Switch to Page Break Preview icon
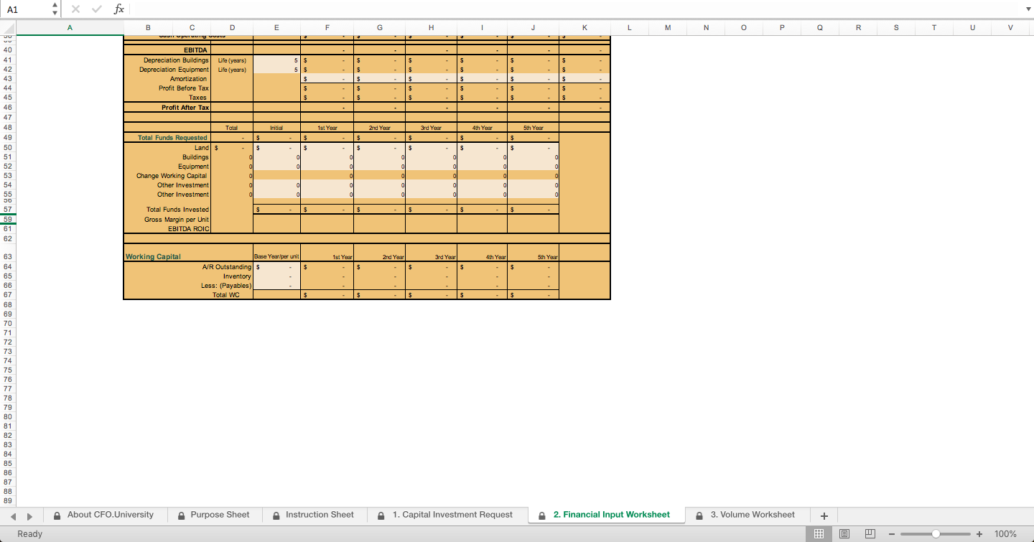The height and width of the screenshot is (542, 1034). click(870, 533)
